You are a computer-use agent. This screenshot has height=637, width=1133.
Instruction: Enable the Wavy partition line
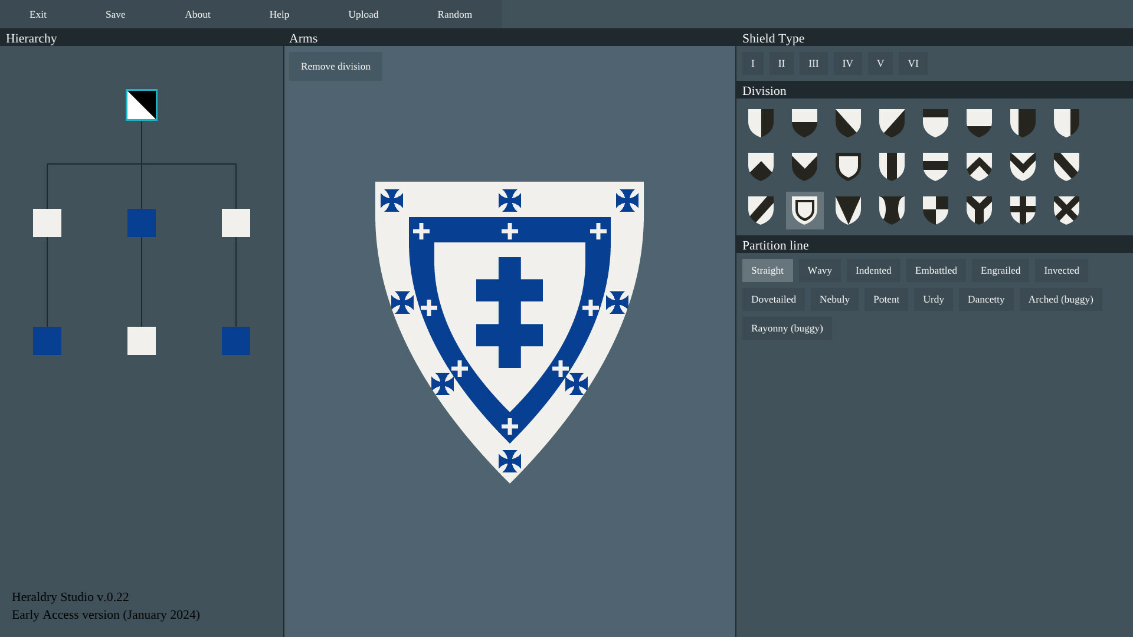(820, 270)
